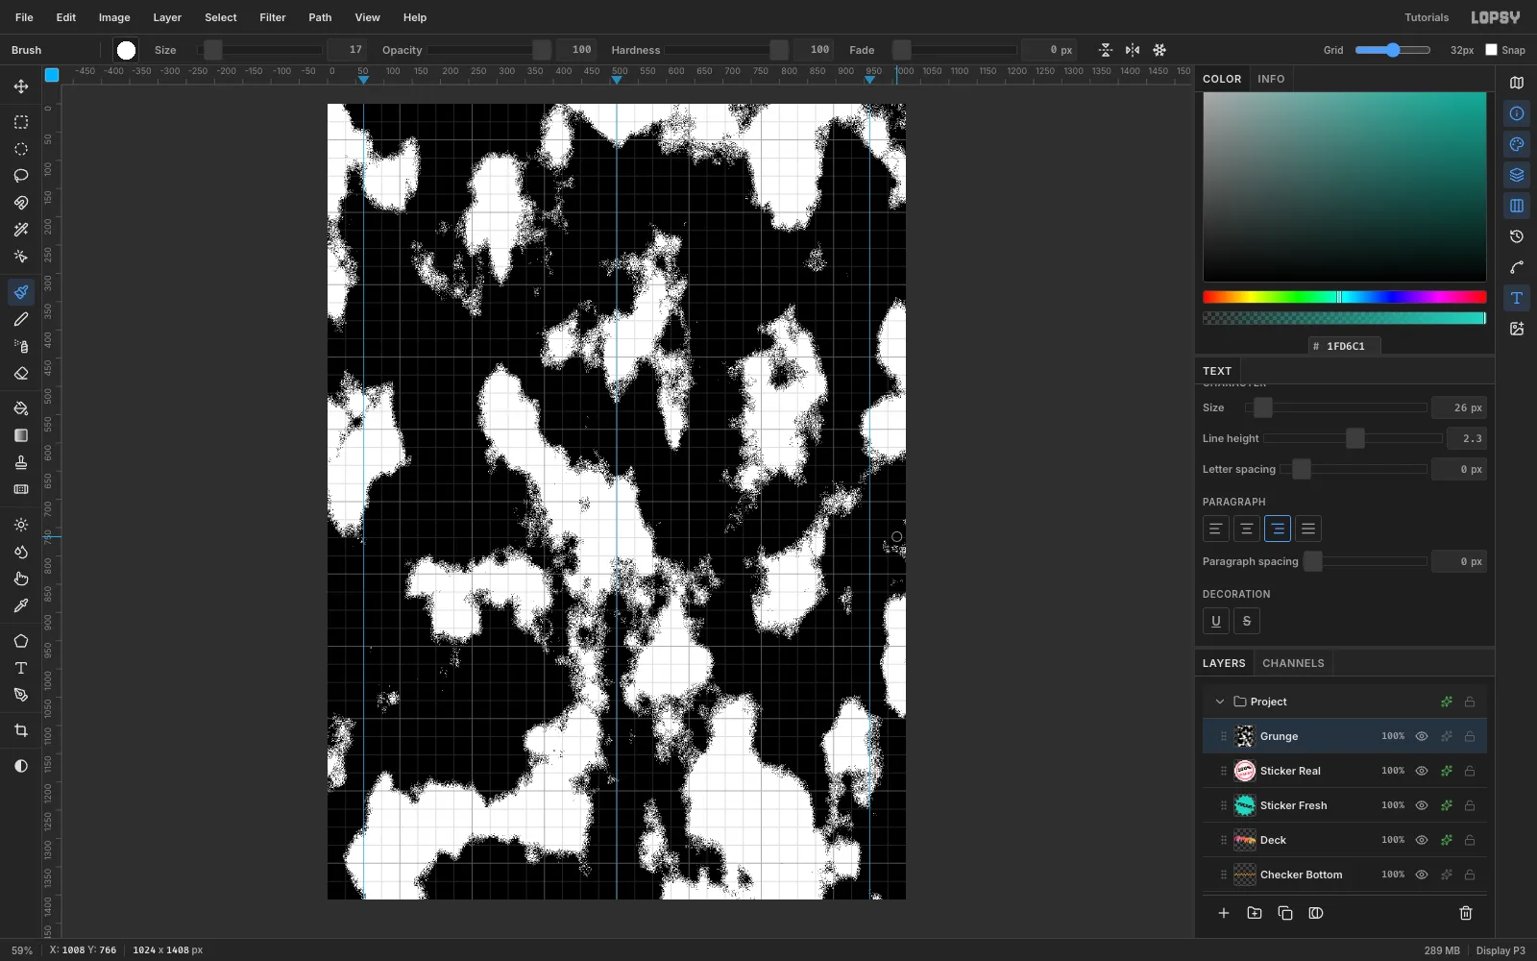Collapse the Project layer group

[1220, 702]
